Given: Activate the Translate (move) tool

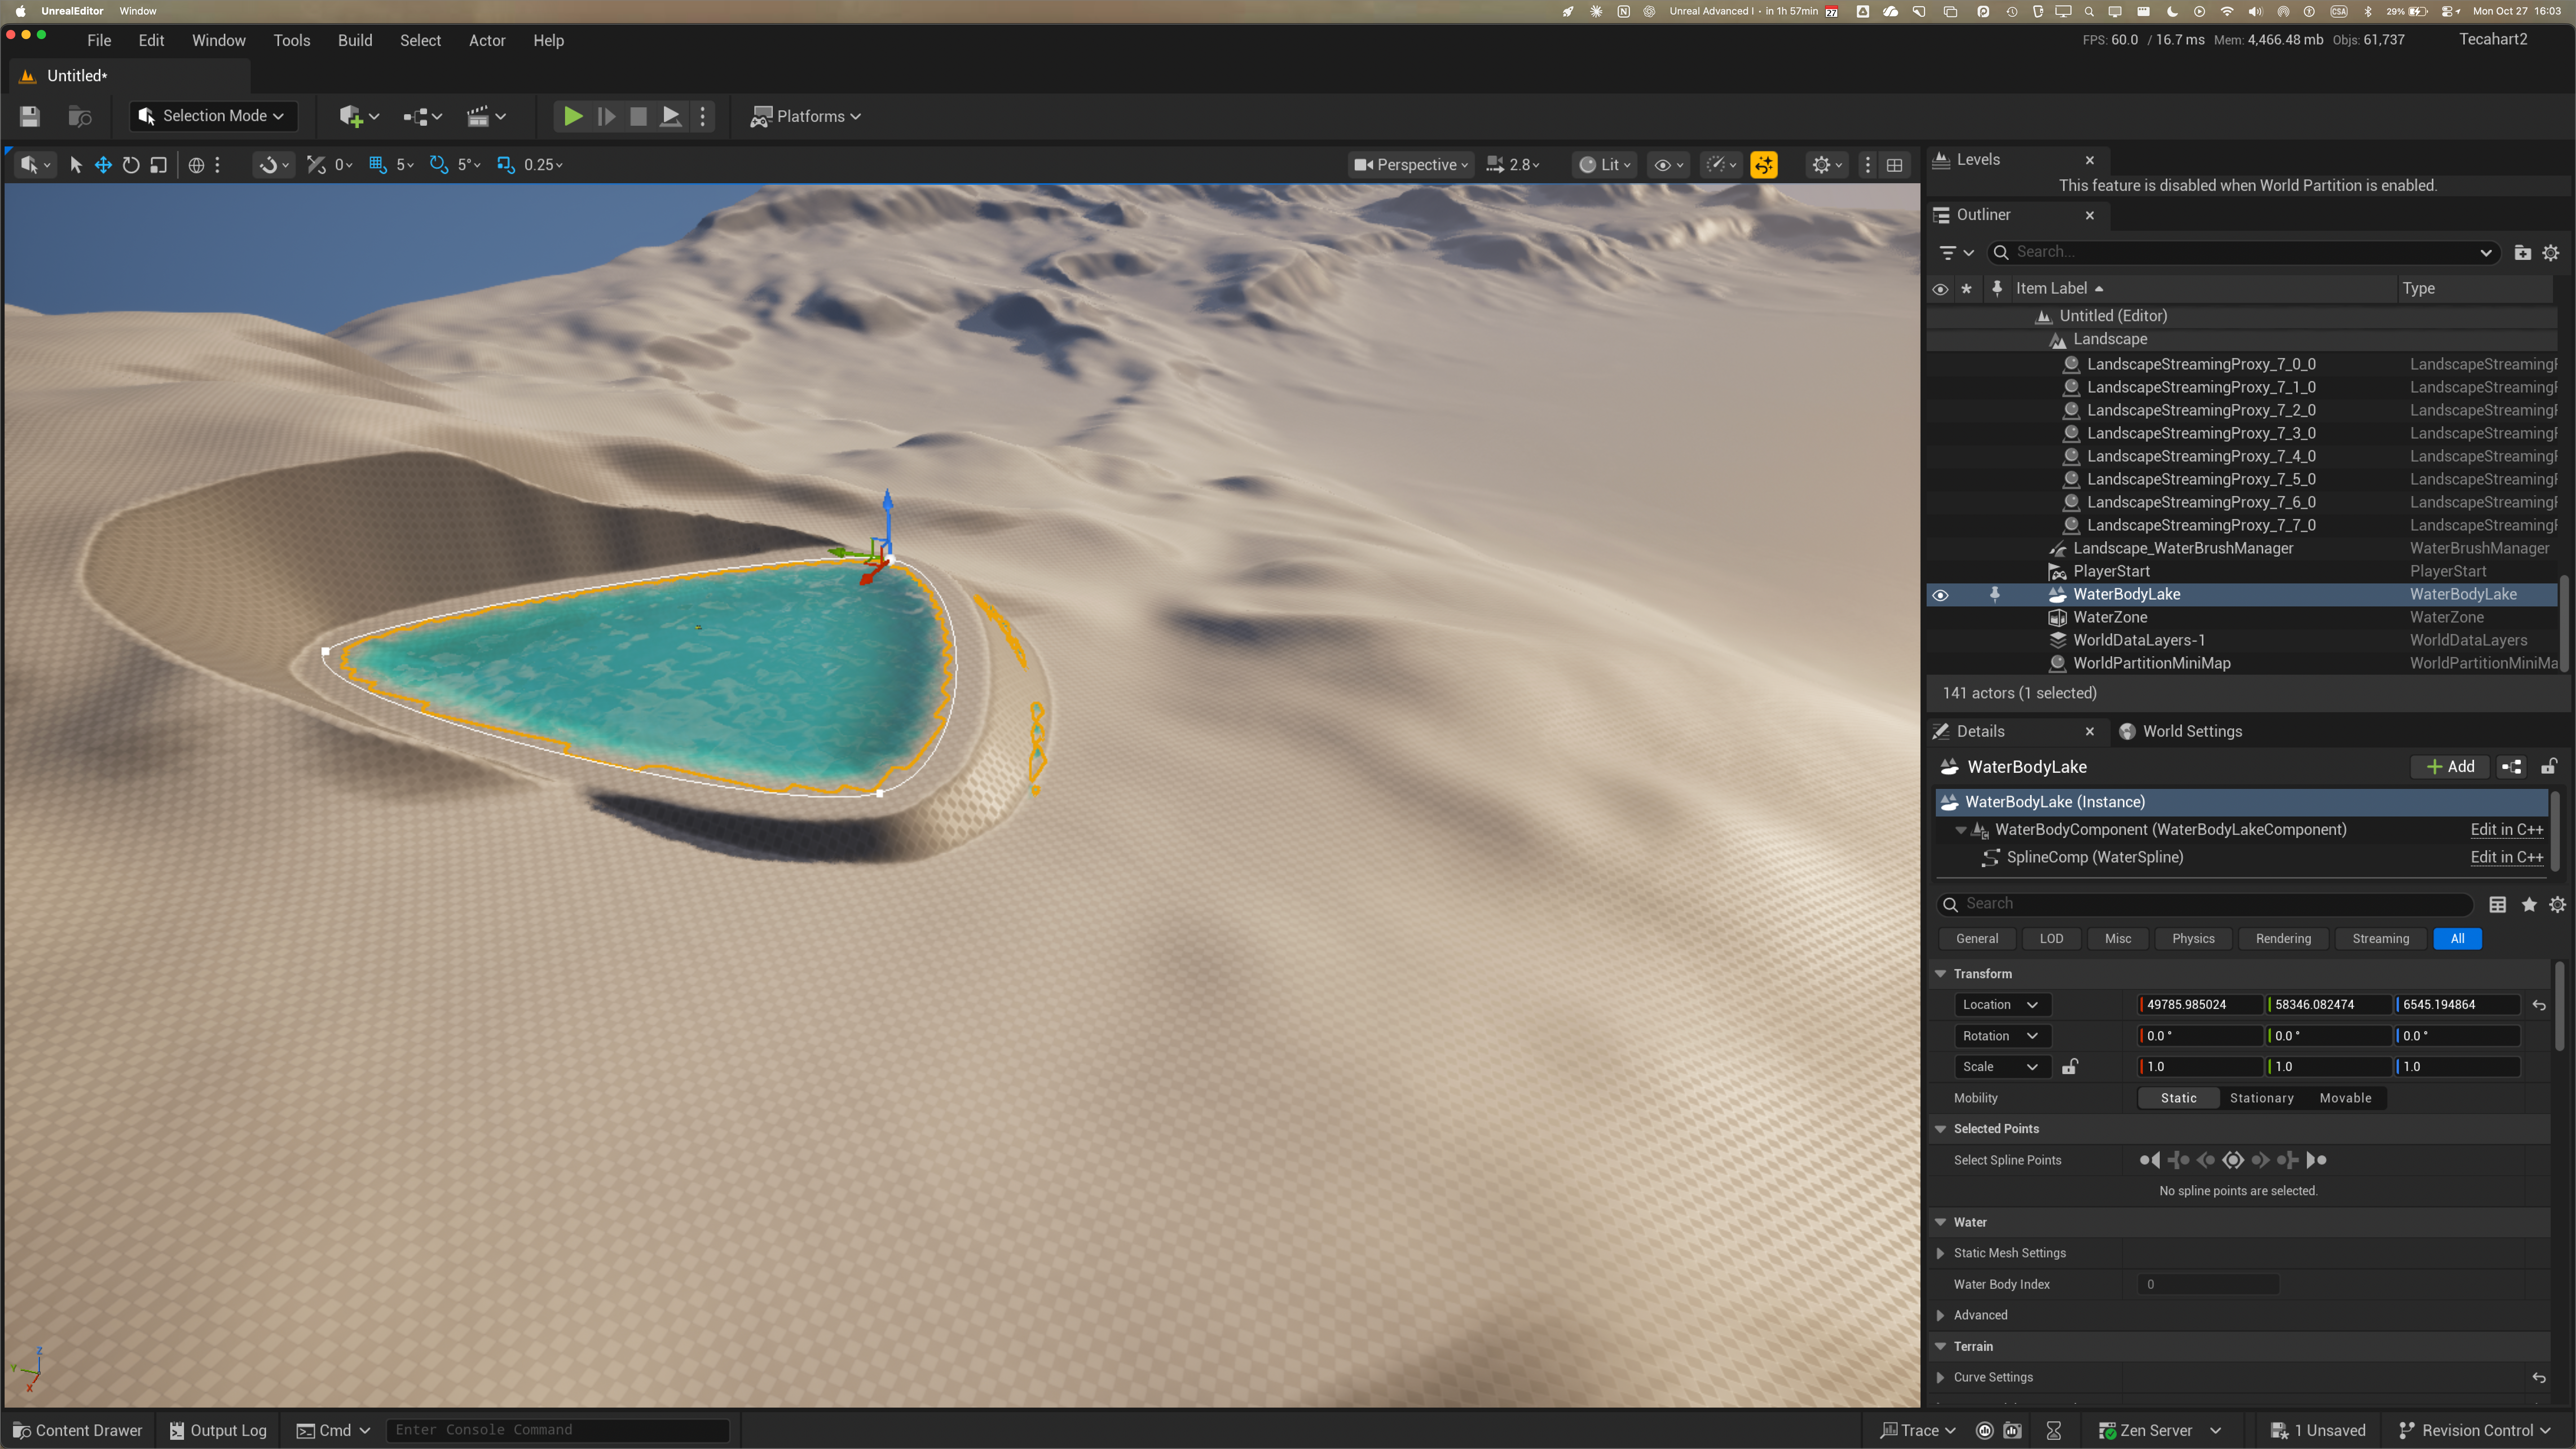Looking at the screenshot, I should tap(103, 165).
